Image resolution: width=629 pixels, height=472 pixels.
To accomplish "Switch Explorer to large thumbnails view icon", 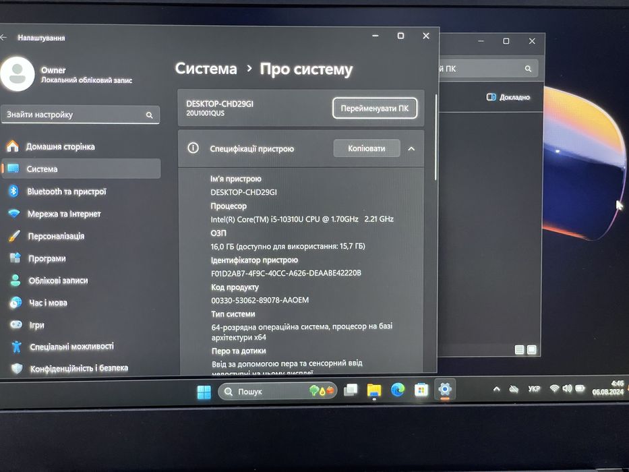I will [x=531, y=350].
